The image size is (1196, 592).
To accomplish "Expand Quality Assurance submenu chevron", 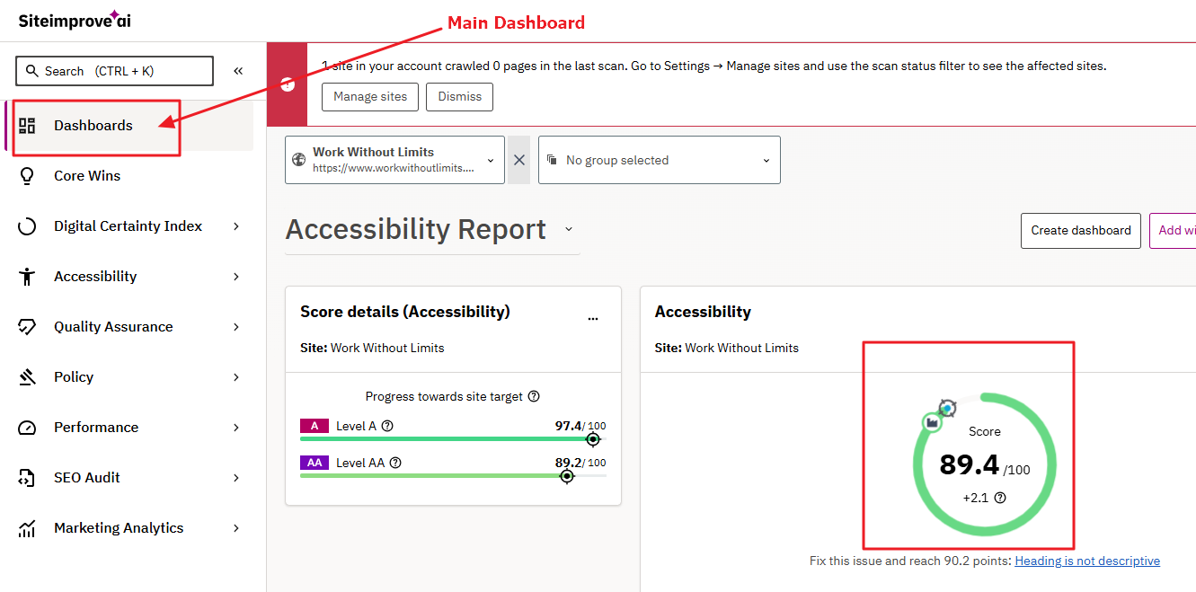I will 236,327.
